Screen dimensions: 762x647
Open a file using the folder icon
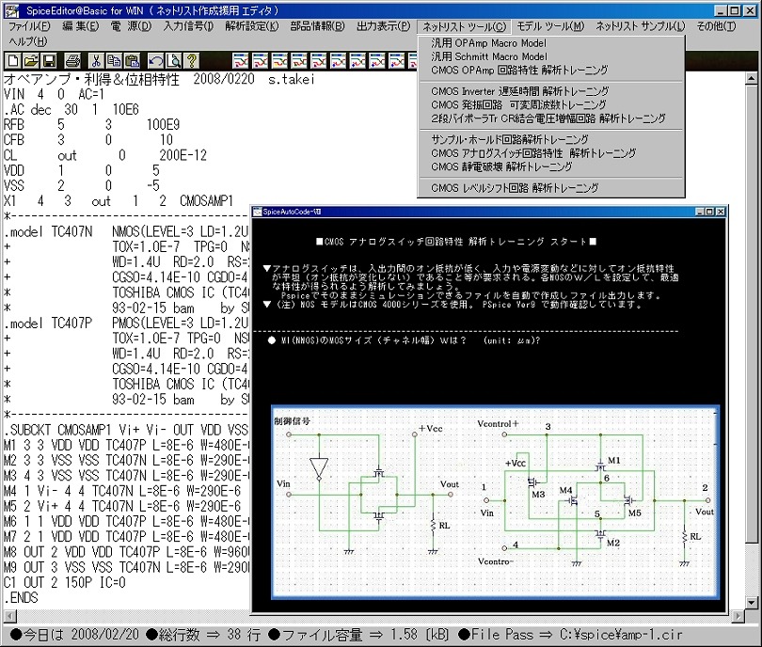point(31,61)
